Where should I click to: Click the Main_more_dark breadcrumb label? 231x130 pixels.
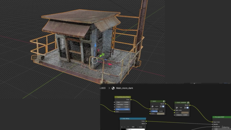coord(125,88)
